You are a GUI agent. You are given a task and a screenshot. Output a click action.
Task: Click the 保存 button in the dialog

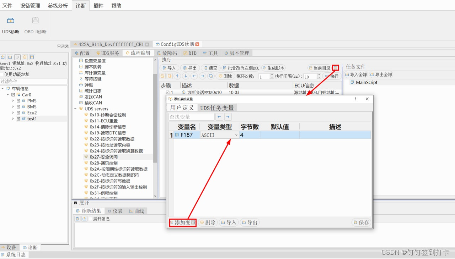click(x=361, y=222)
